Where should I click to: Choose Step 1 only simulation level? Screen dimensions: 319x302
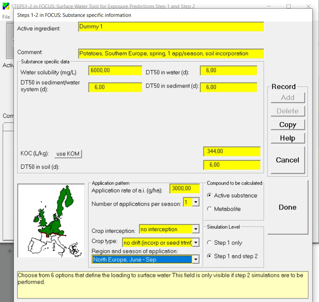(210, 243)
